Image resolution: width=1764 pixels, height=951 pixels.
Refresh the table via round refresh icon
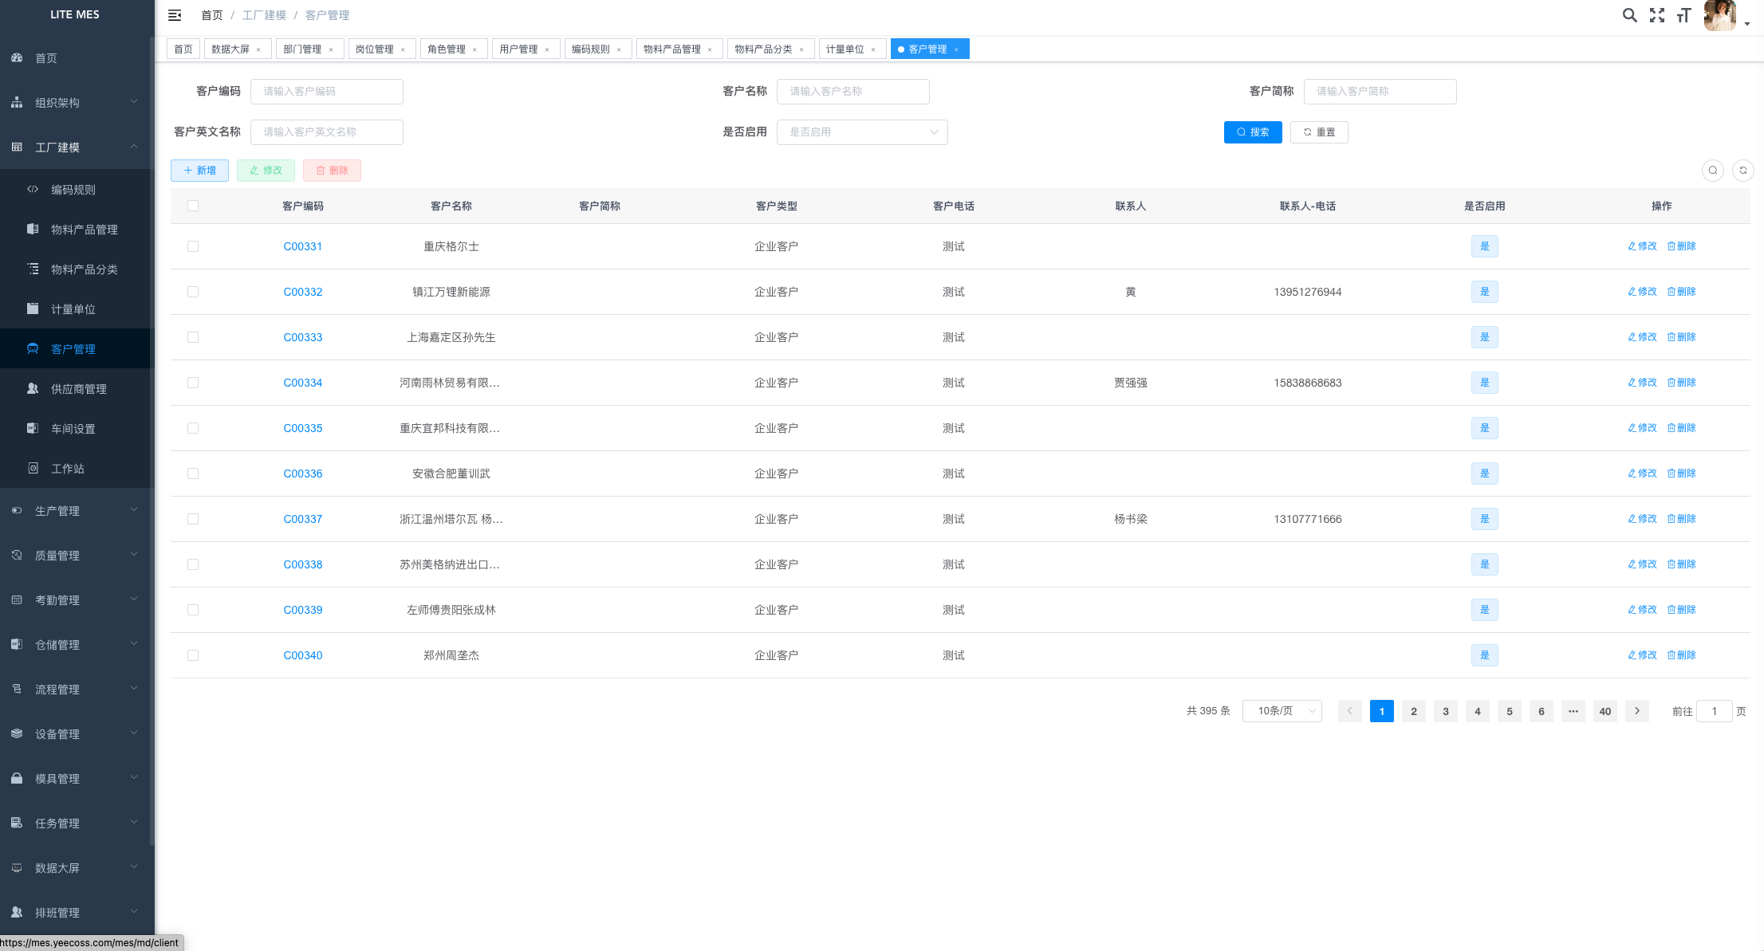1743,171
